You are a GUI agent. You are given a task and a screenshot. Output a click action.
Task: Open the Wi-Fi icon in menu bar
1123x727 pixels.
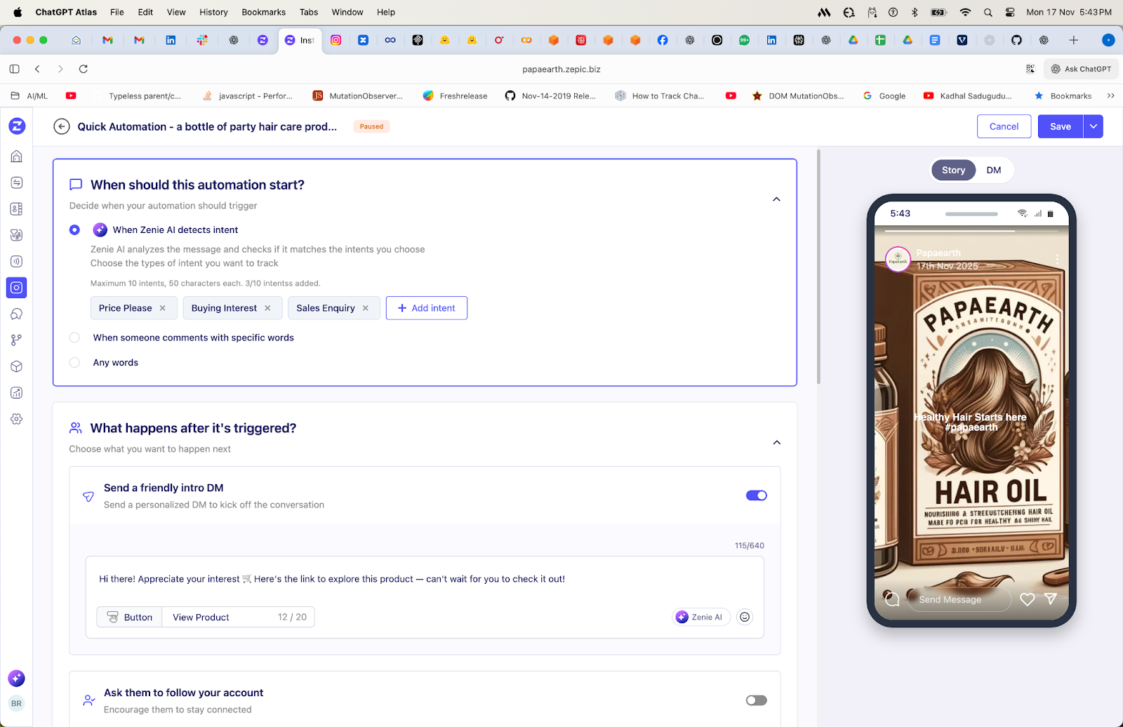pos(965,12)
